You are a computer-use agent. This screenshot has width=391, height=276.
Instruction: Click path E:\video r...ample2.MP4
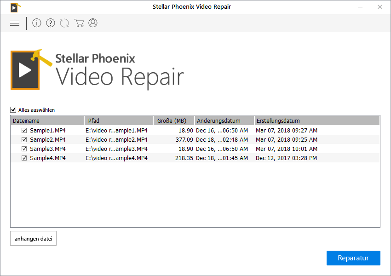click(116, 140)
